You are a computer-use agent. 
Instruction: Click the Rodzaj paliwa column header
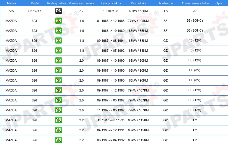[x=57, y=3]
